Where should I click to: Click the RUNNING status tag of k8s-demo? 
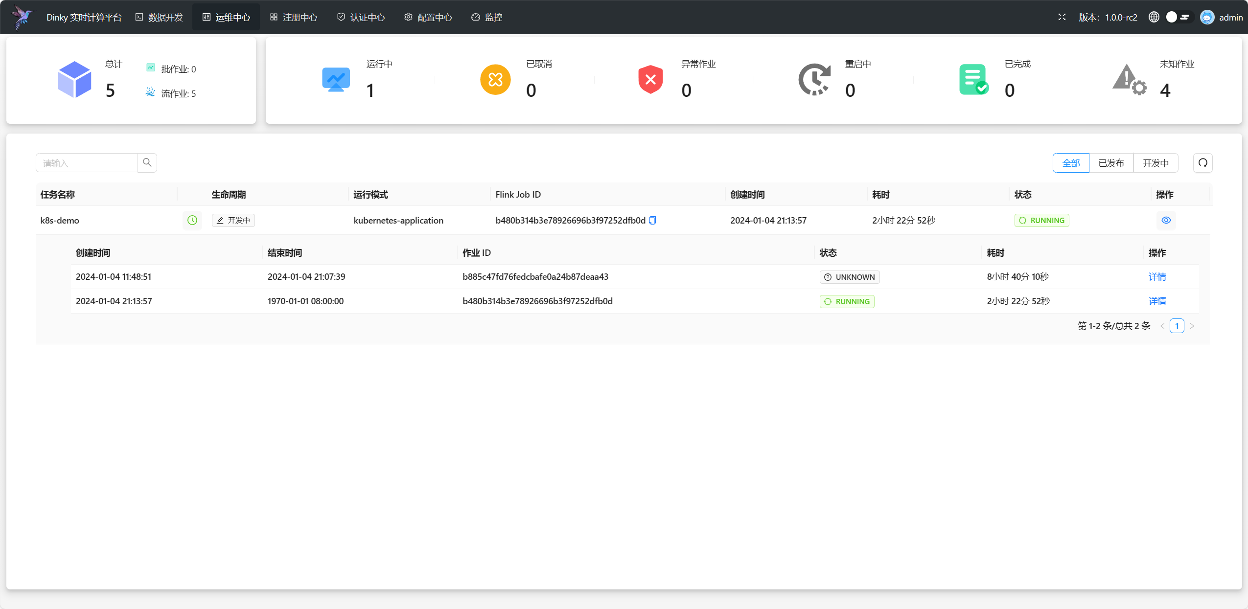coord(1042,220)
